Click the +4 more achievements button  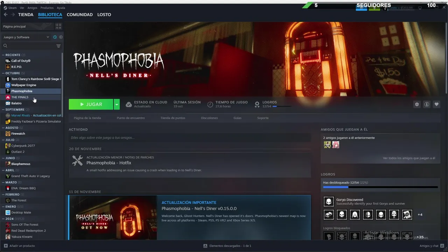click(420, 215)
